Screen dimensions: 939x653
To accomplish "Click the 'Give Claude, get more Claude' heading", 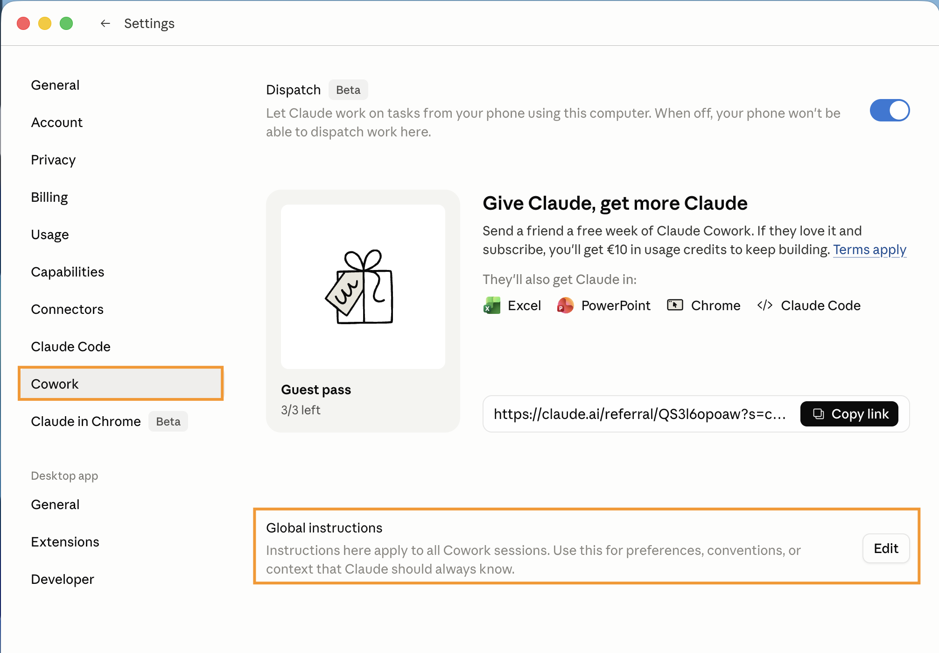I will pyautogui.click(x=615, y=203).
